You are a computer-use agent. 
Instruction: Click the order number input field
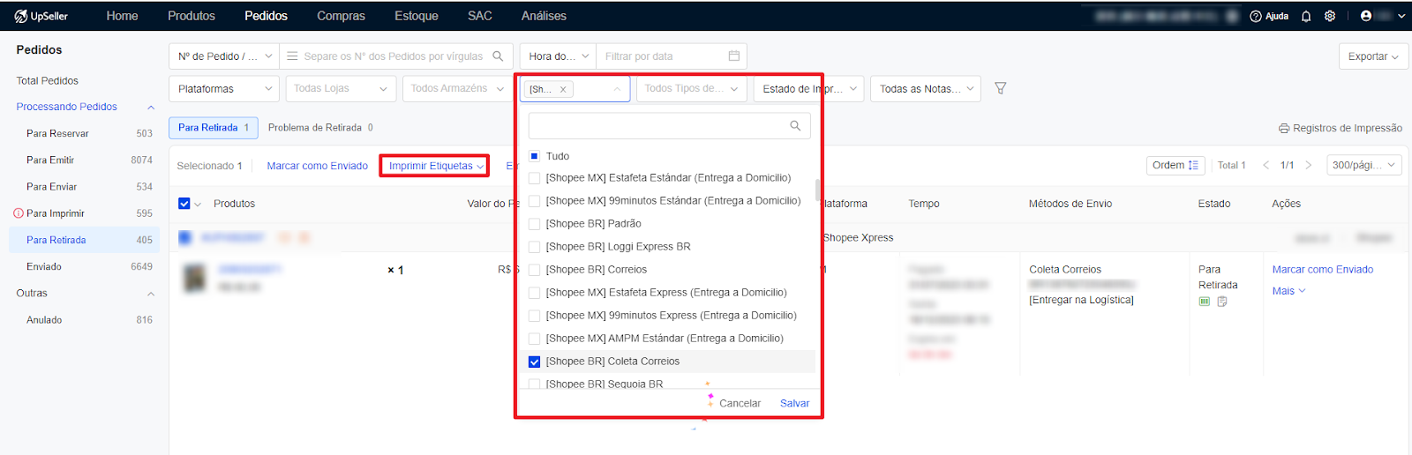(396, 56)
